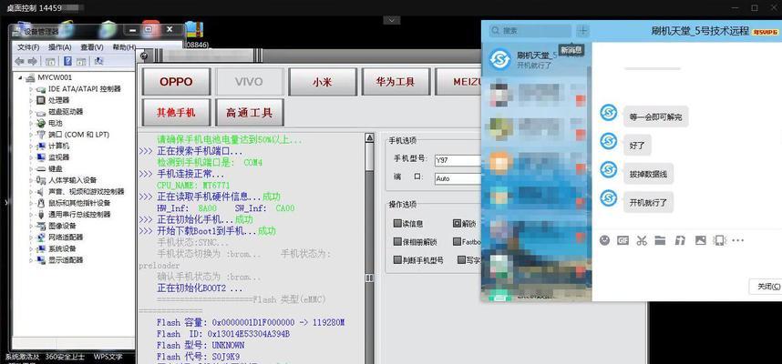Click the chat search field
Image resolution: width=782 pixels, height=364 pixels.
[530, 30]
